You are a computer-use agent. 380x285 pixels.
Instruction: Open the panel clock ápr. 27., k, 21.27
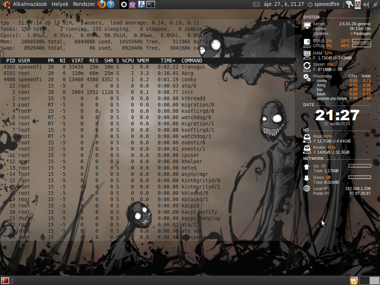pos(284,4)
